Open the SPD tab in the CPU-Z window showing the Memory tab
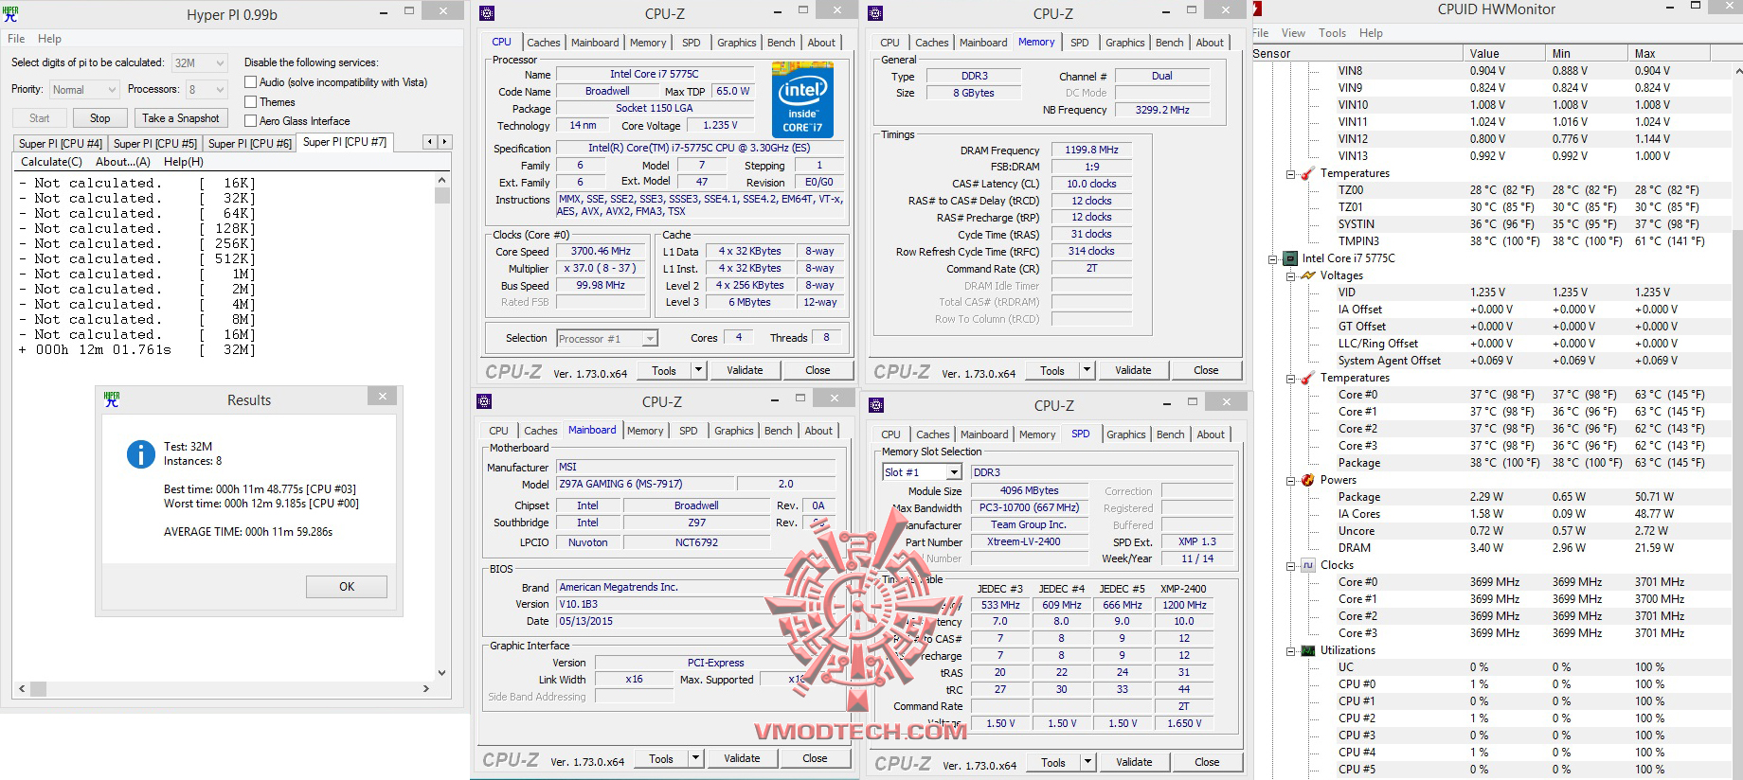 [1079, 43]
